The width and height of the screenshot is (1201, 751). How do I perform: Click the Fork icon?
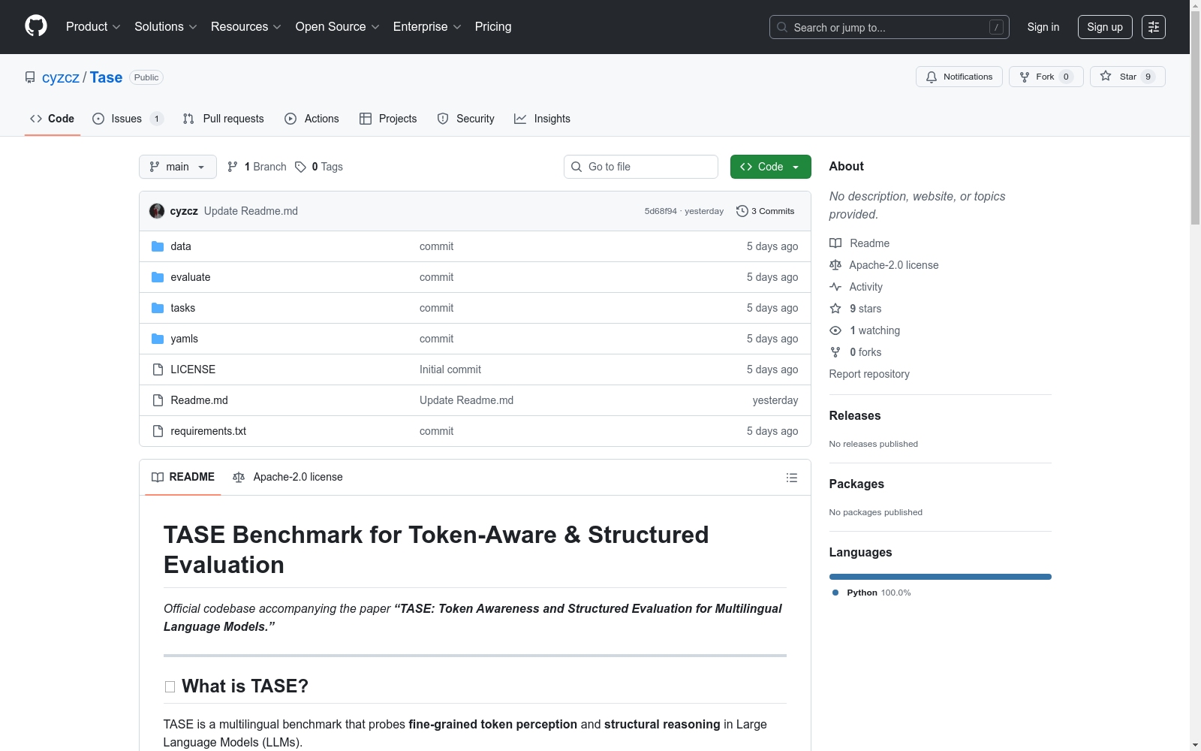[x=1025, y=77]
